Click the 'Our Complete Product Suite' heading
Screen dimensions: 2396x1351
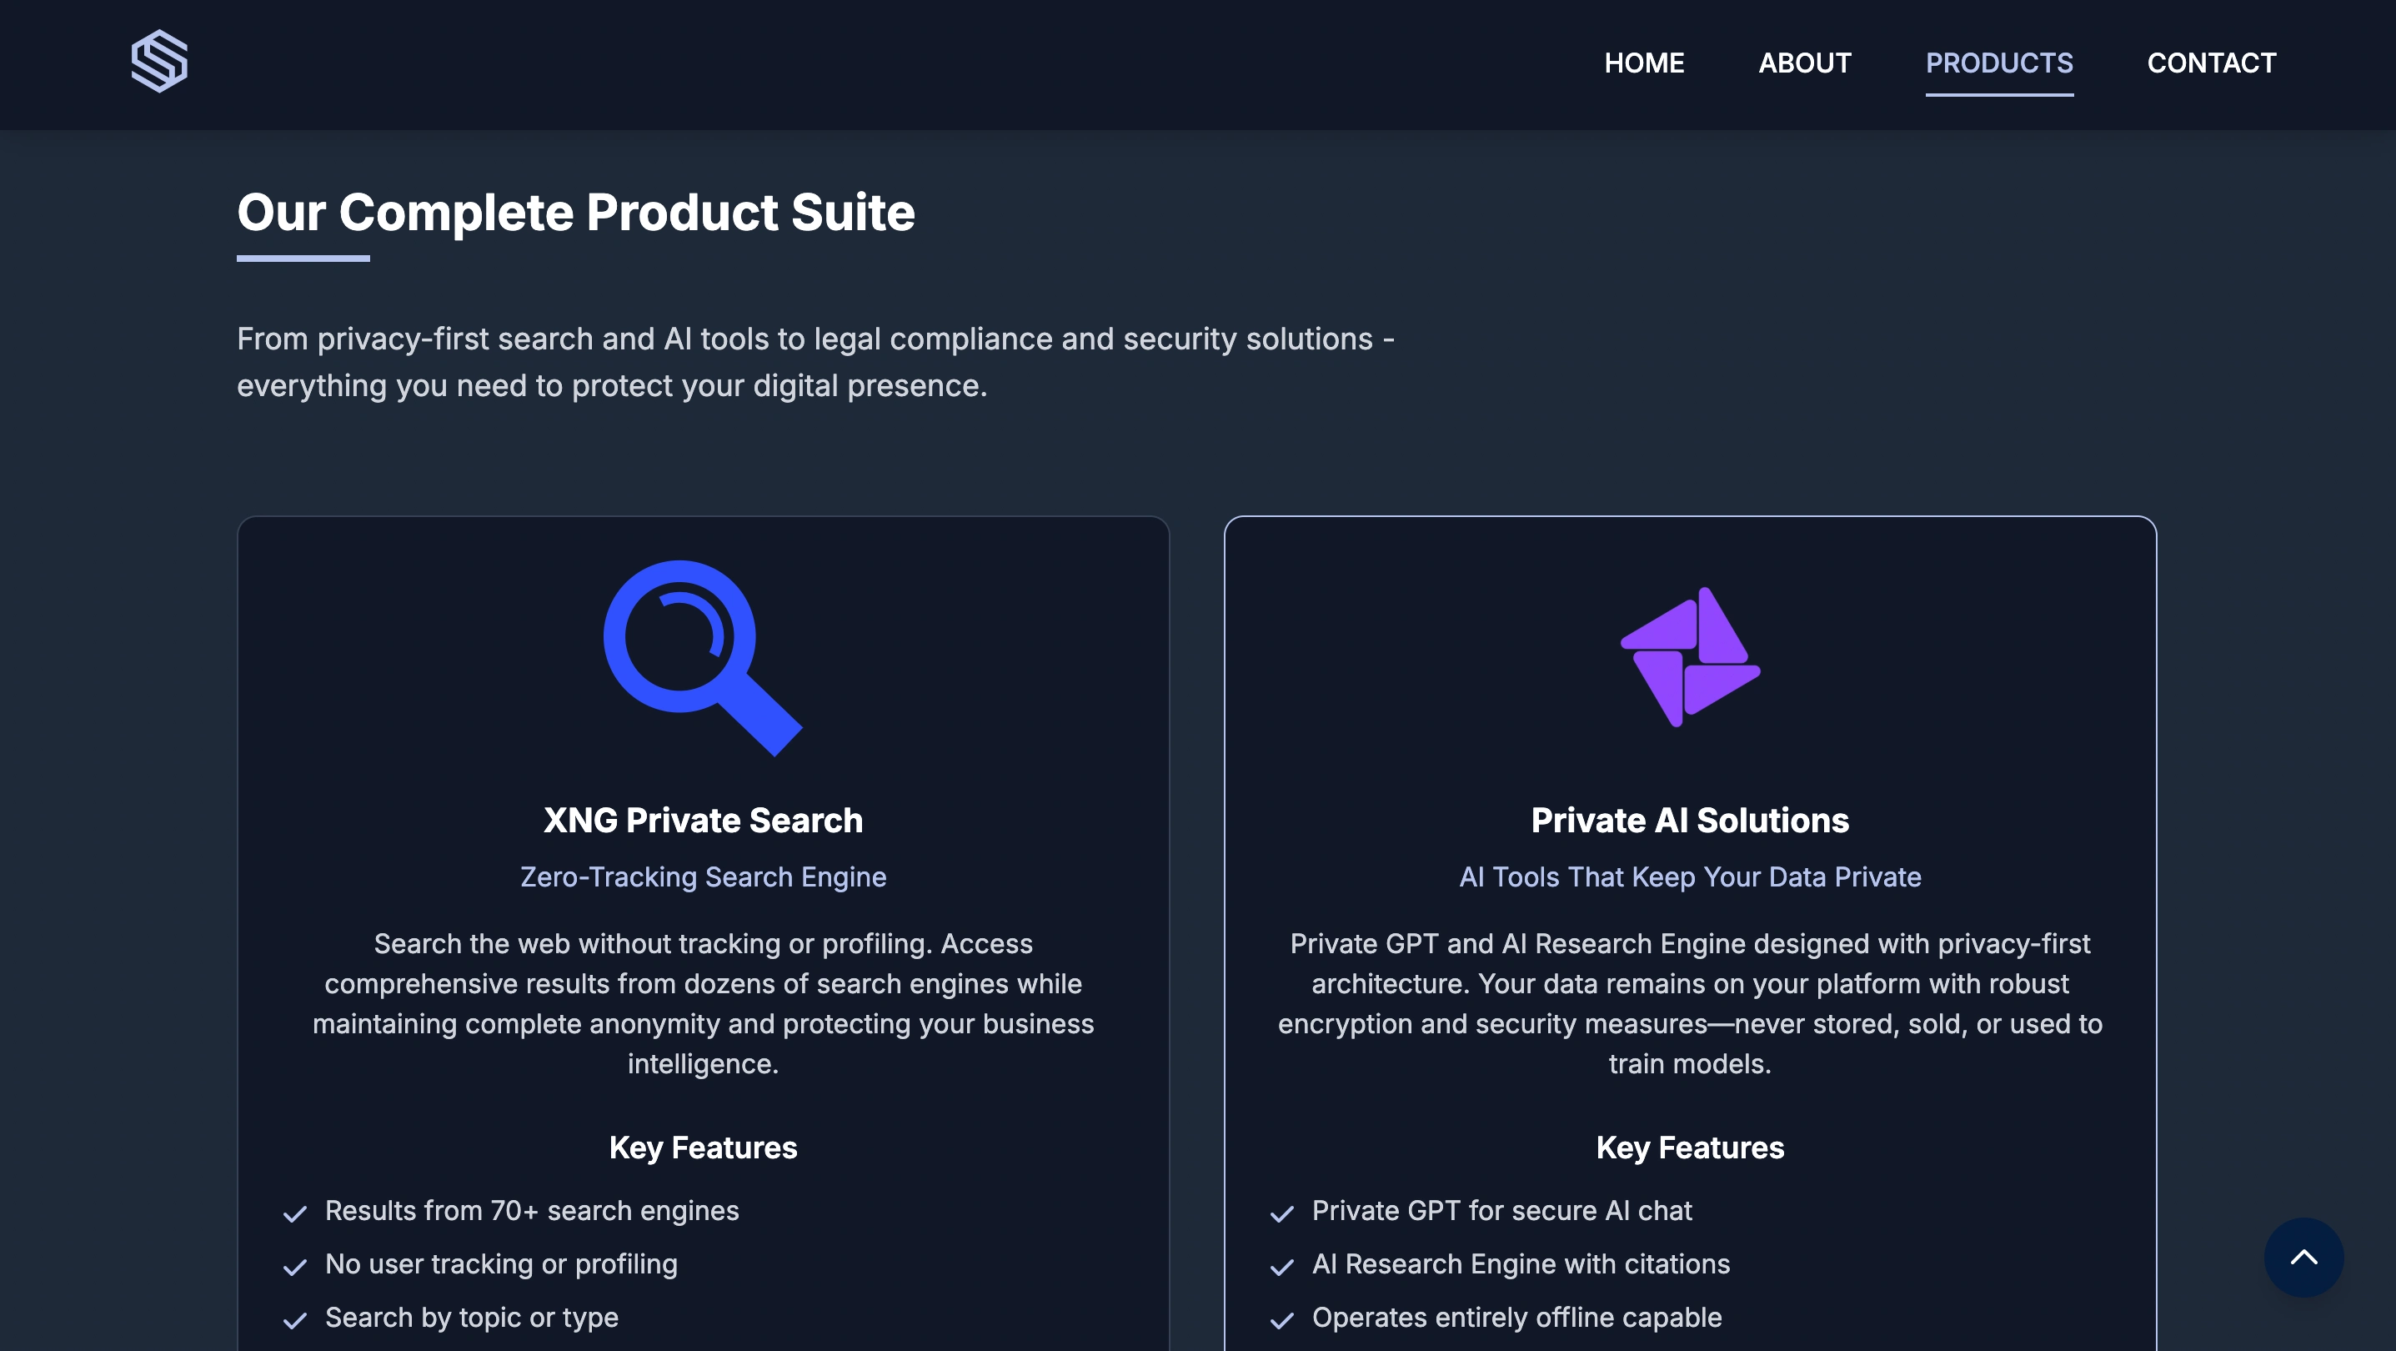576,212
